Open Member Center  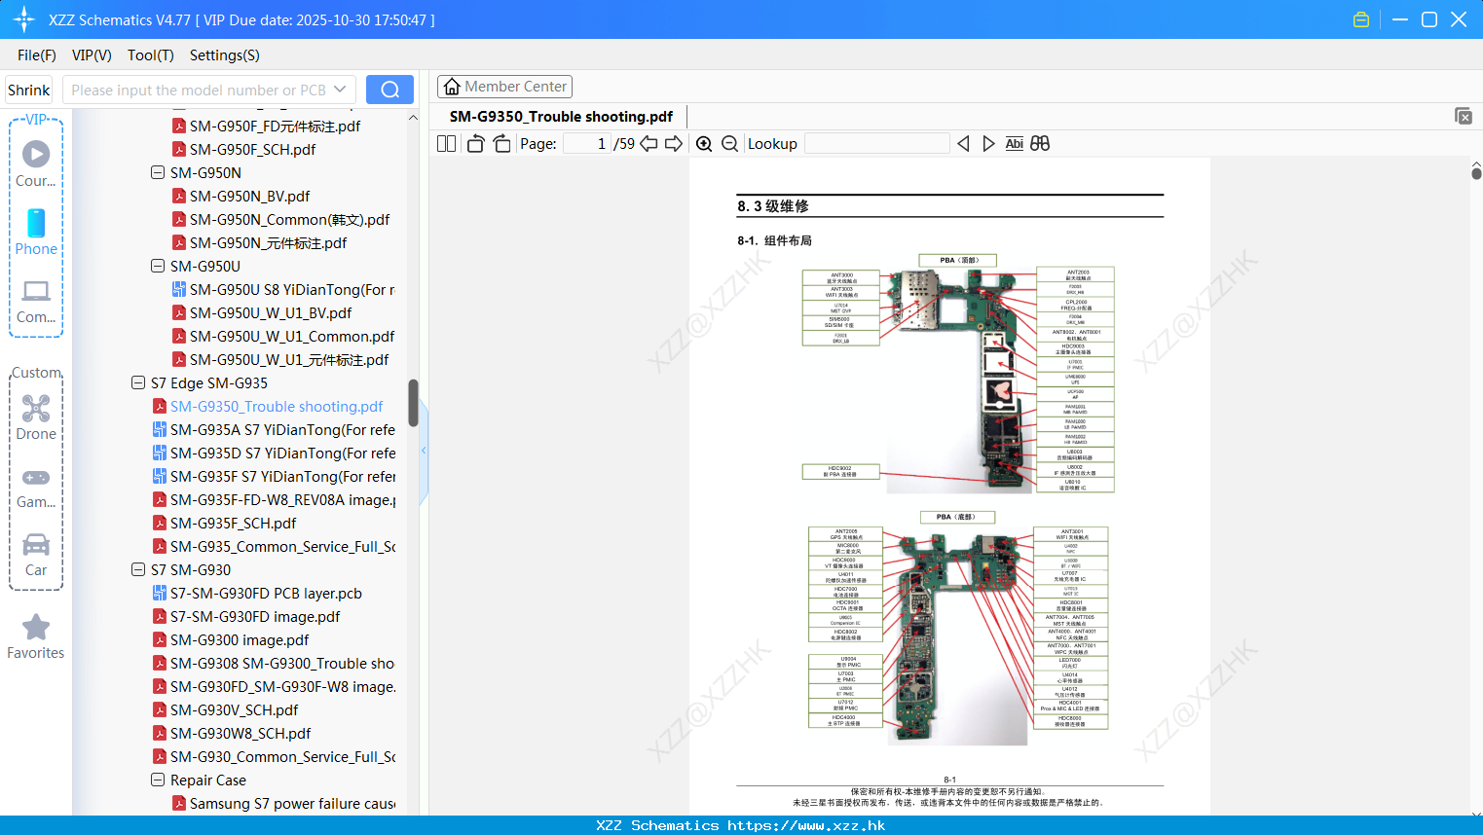click(x=504, y=87)
